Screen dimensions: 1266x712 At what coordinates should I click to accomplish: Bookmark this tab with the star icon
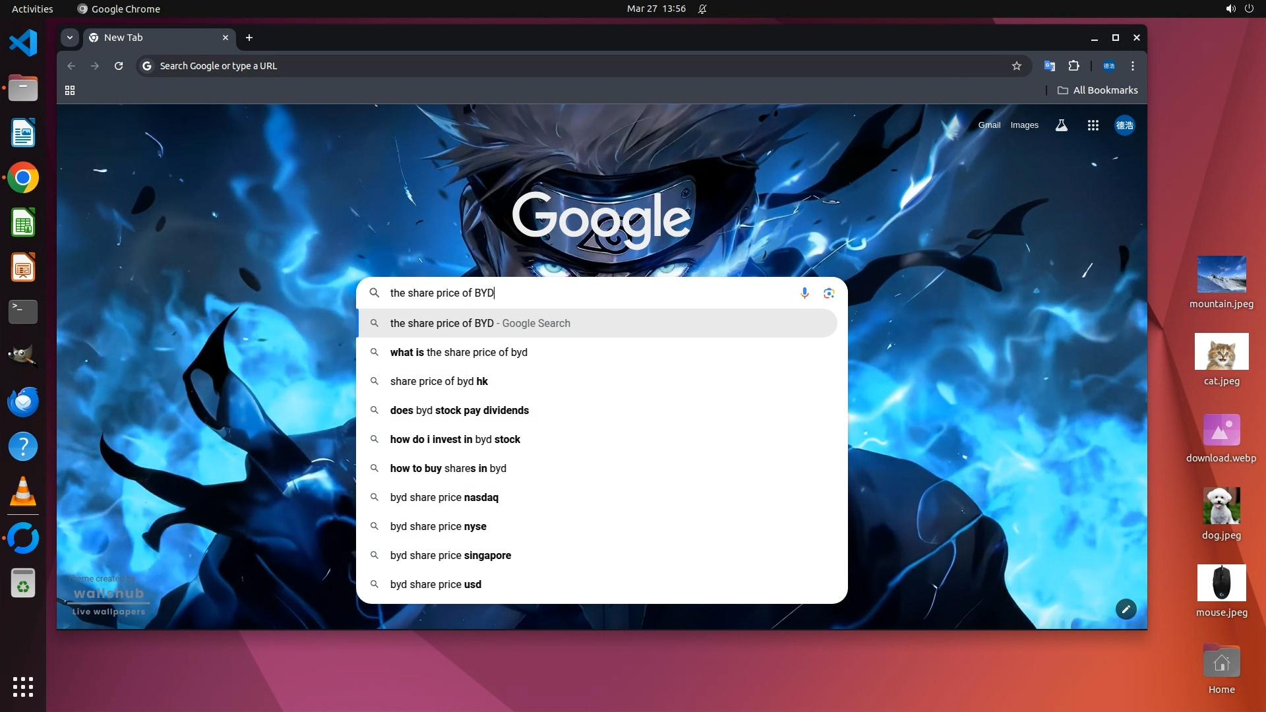pyautogui.click(x=1016, y=66)
